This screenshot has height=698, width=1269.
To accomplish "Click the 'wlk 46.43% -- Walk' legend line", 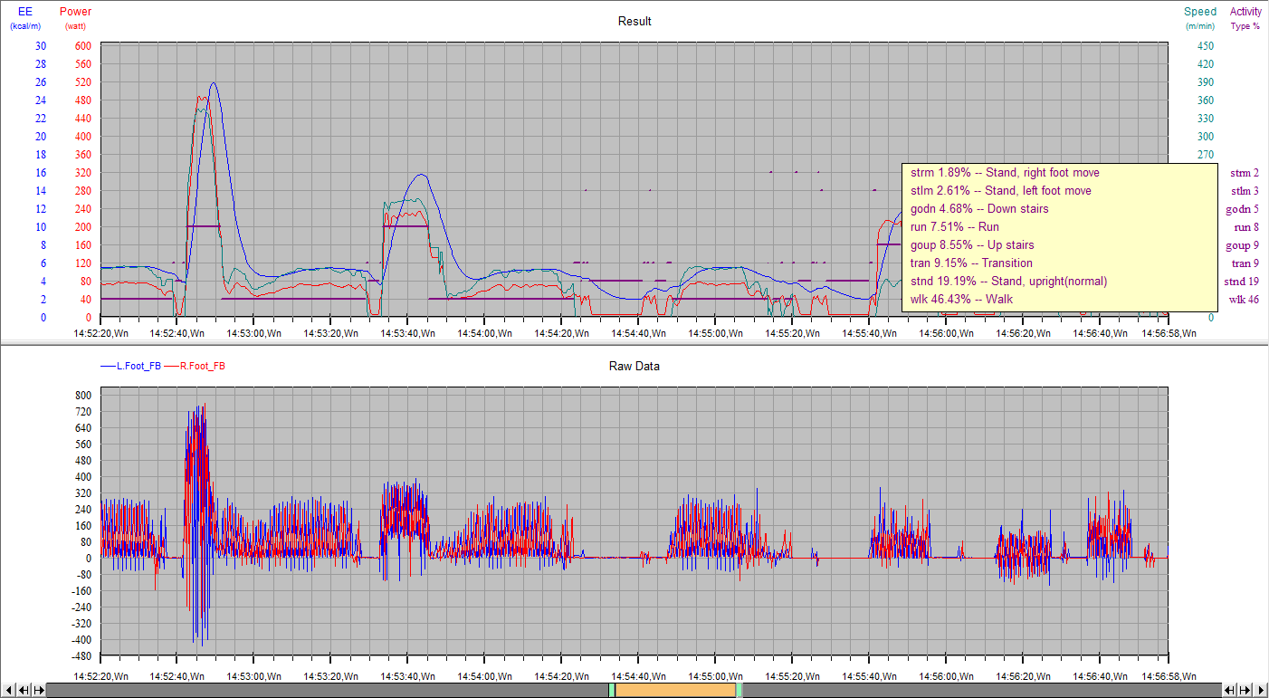I will coord(961,299).
